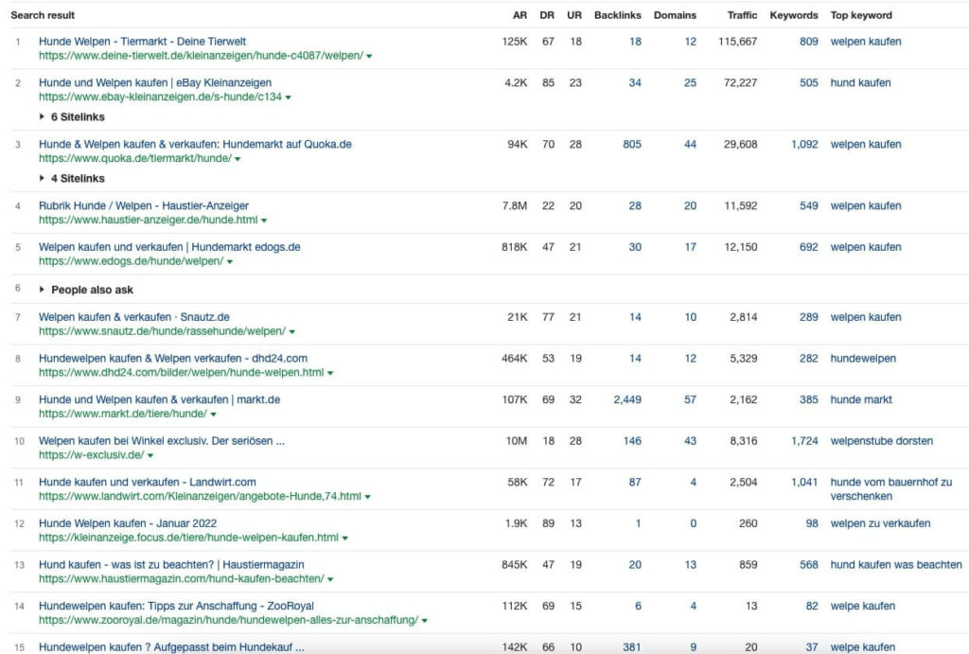Open the 2,449 backlinks for markt.de
The height and width of the screenshot is (654, 969).
click(627, 400)
